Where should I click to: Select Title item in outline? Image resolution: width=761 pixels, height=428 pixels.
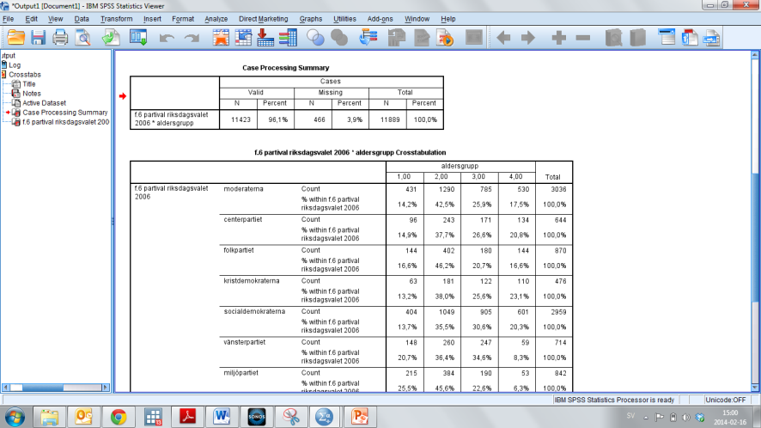pyautogui.click(x=29, y=84)
